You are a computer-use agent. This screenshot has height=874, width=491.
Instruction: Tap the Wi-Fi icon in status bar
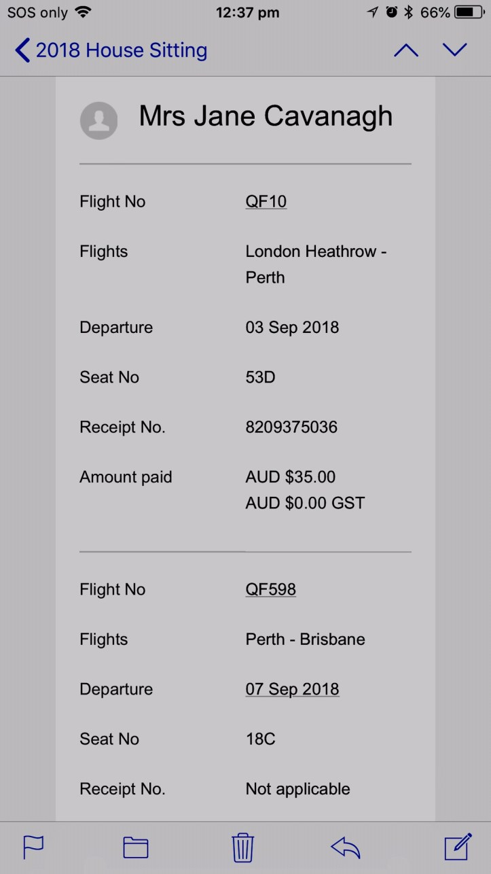pyautogui.click(x=83, y=12)
